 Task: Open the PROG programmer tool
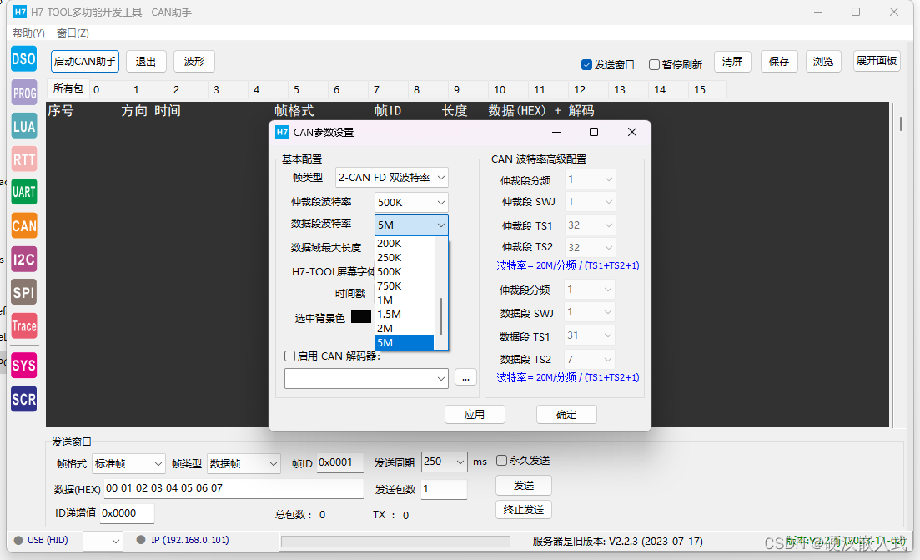(x=24, y=93)
